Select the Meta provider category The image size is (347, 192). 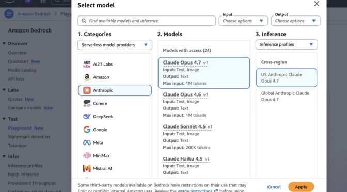[x=115, y=142]
